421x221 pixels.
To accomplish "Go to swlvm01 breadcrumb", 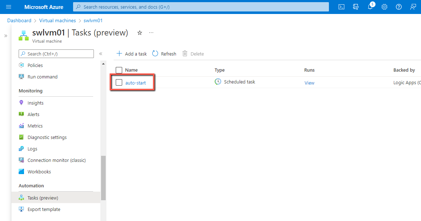I will [x=93, y=20].
